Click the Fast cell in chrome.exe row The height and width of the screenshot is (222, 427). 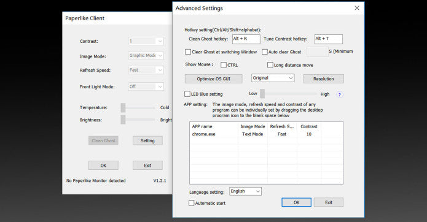point(282,134)
